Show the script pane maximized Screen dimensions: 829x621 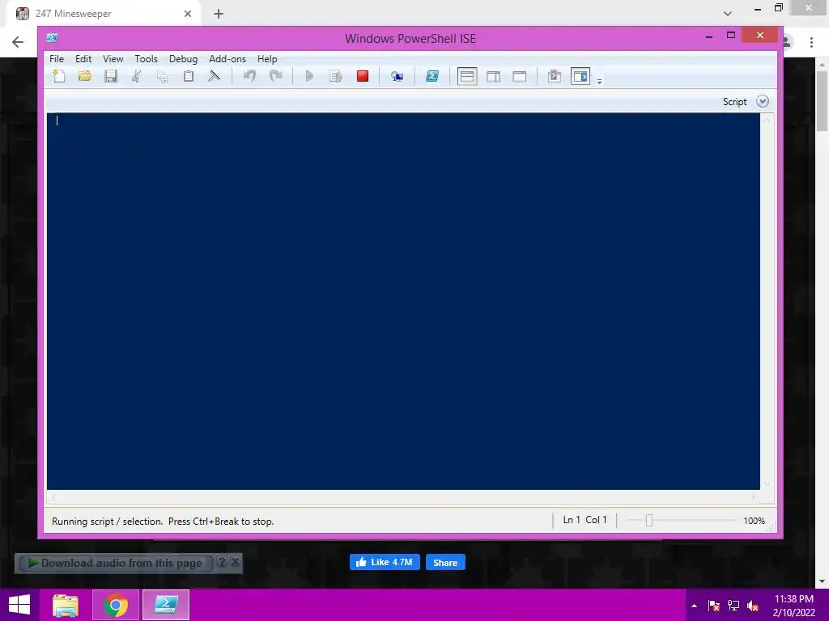[x=520, y=76]
